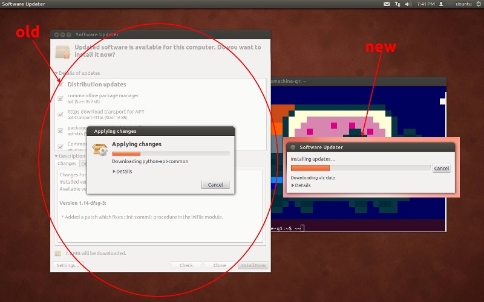Image resolution: width=484 pixels, height=302 pixels.
Task: Toggle the Distribution updates checkbox
Action: coord(60,84)
